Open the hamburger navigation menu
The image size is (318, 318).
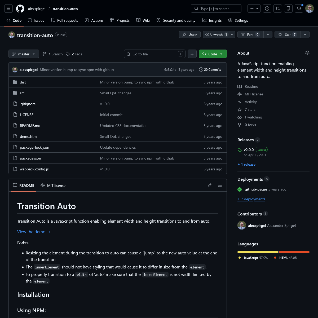point(8,8)
